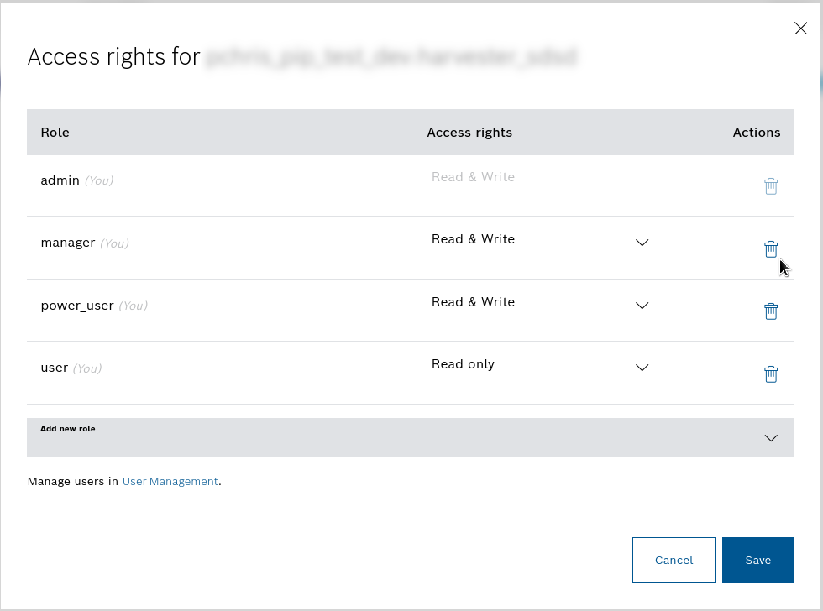Open the User Management link
The image size is (823, 611).
[x=170, y=482]
